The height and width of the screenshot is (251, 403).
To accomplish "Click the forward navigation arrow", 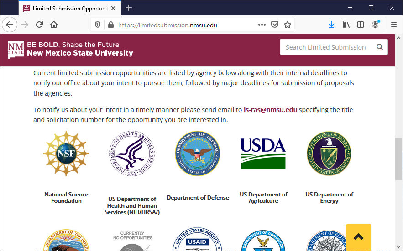I will pyautogui.click(x=25, y=25).
